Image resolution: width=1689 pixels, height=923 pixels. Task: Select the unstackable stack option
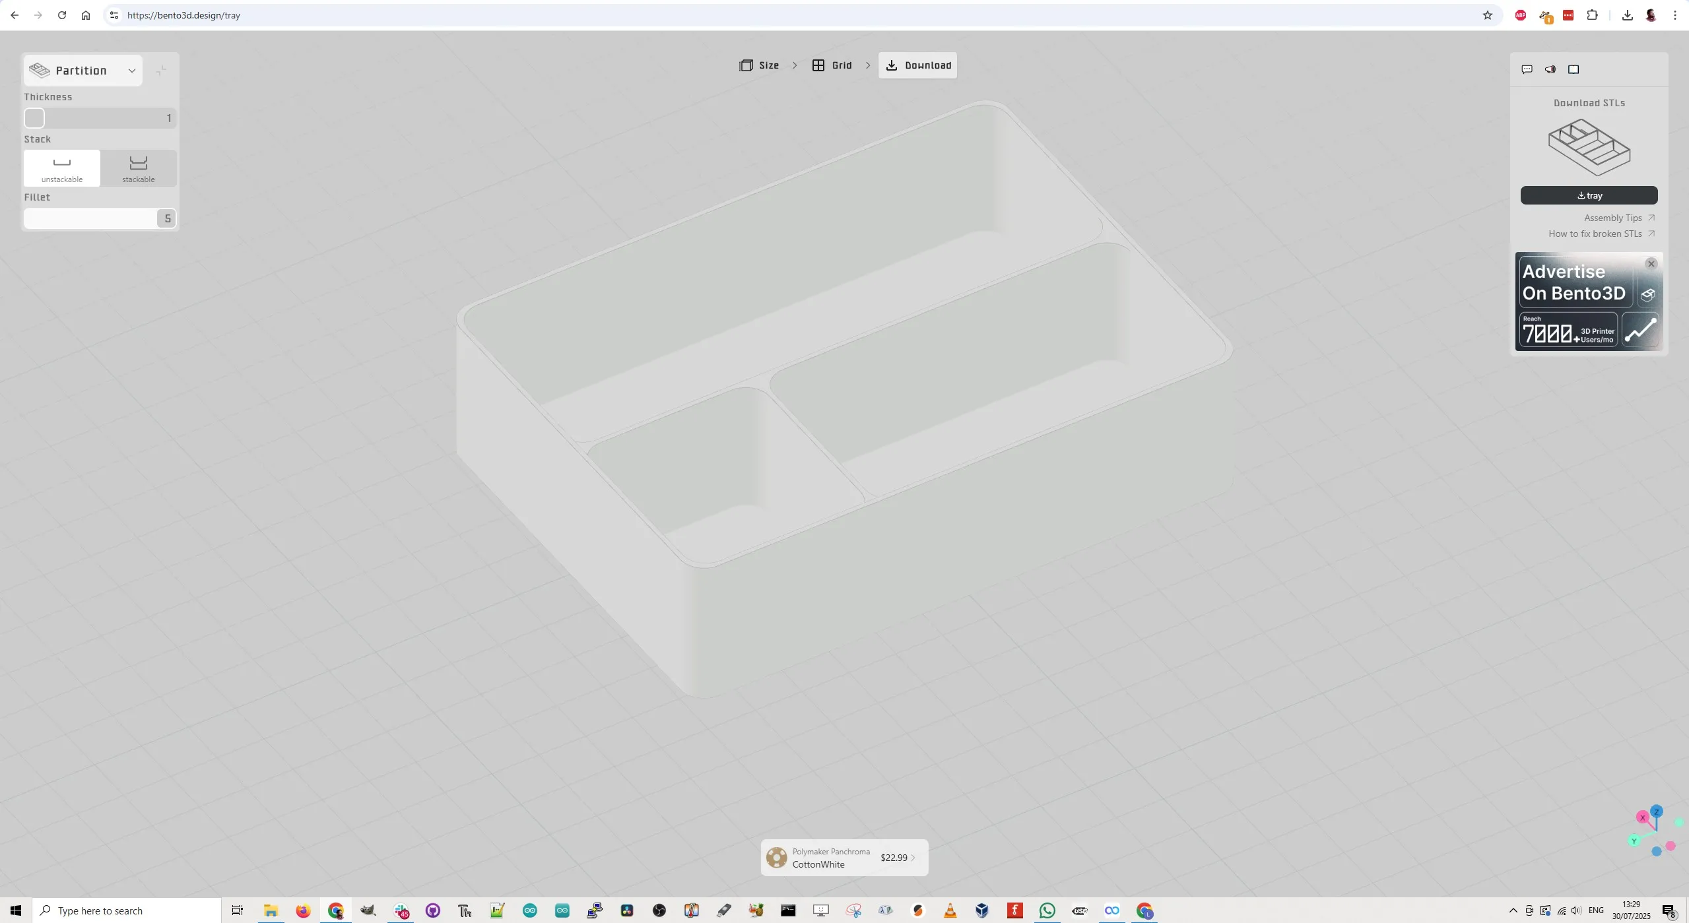pos(62,168)
